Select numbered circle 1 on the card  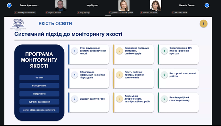click(75, 51)
